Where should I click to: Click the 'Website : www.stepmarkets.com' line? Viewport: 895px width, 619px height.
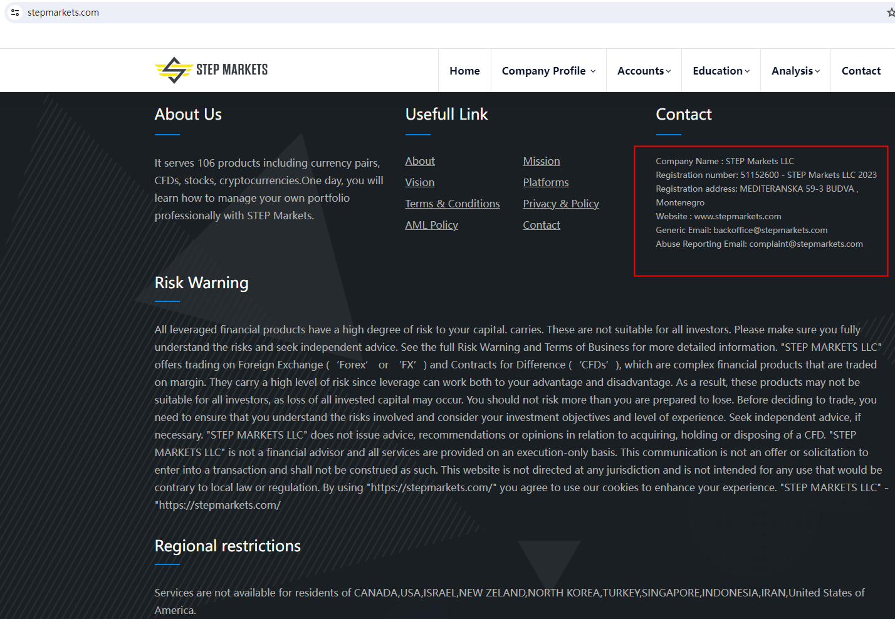718,216
